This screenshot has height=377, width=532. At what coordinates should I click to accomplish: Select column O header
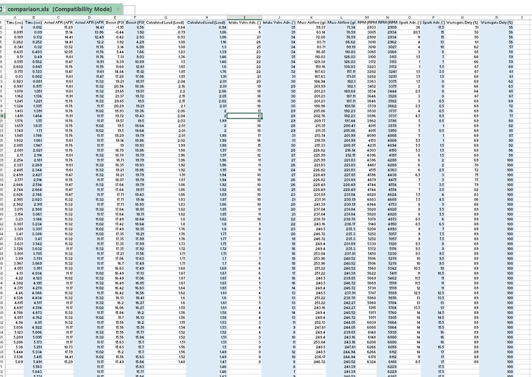[410, 17]
